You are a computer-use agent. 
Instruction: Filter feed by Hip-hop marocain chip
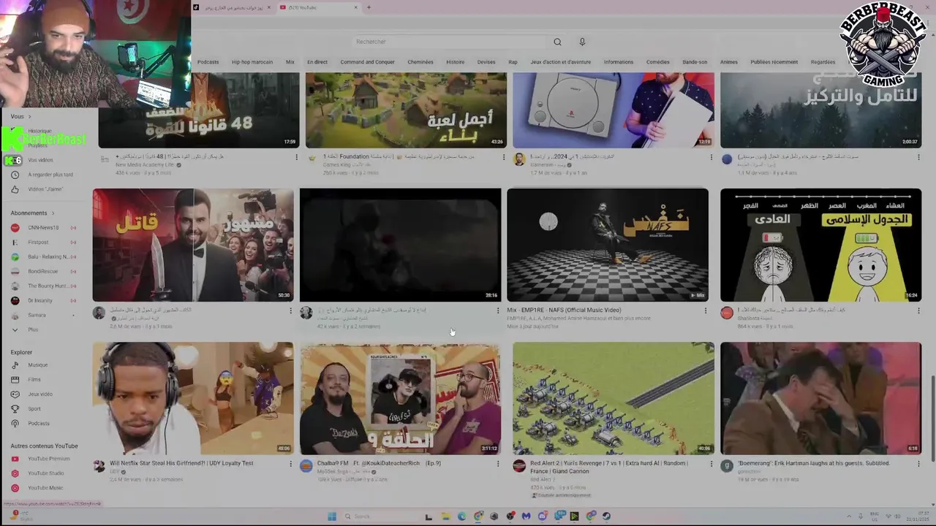click(252, 62)
